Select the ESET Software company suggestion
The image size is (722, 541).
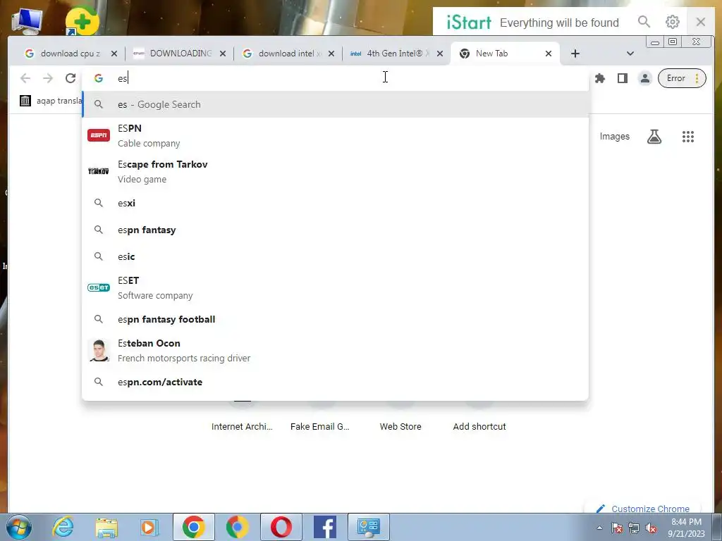point(335,288)
